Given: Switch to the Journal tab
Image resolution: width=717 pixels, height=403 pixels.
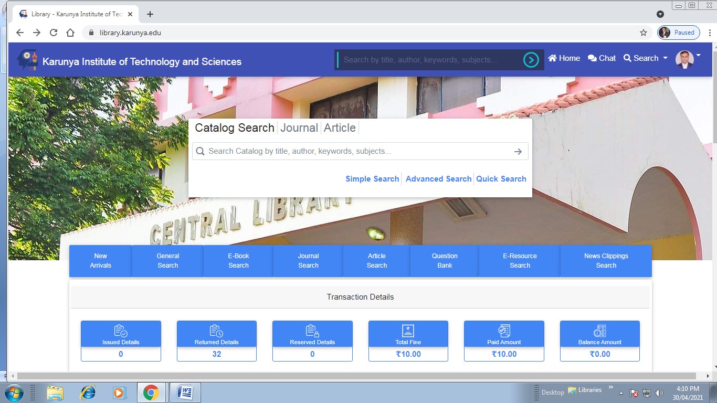Looking at the screenshot, I should pos(299,128).
